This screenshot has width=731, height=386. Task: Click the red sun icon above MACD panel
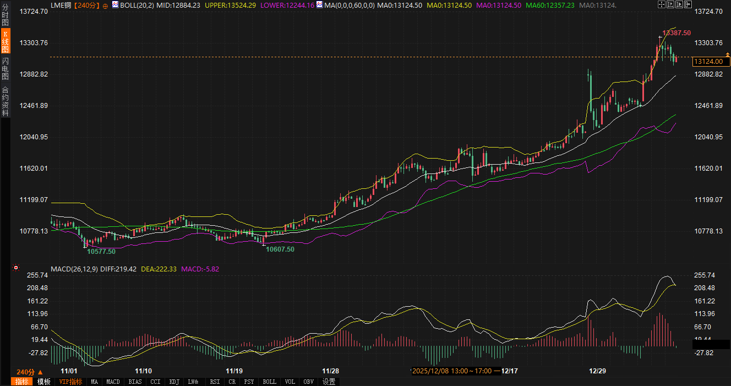click(x=15, y=268)
